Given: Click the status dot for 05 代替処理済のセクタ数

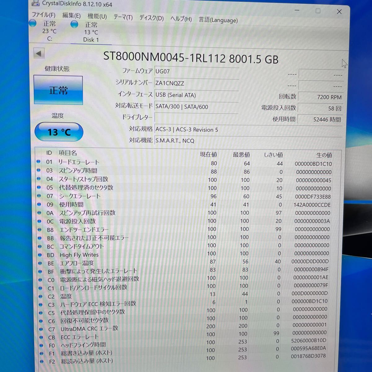Looking at the screenshot, I should [x=39, y=187].
